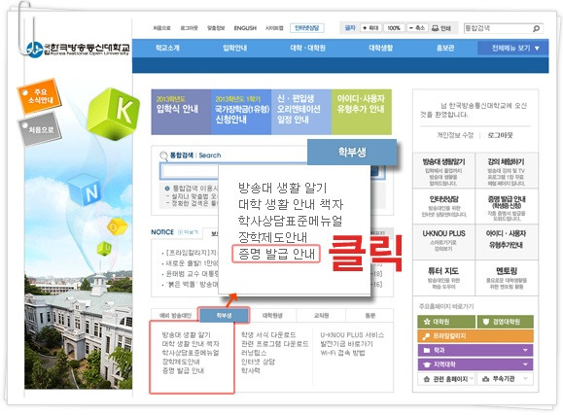Image resolution: width=563 pixels, height=415 pixels.
Task: Click 로그아웃 link in top utility bar
Action: tap(189, 28)
